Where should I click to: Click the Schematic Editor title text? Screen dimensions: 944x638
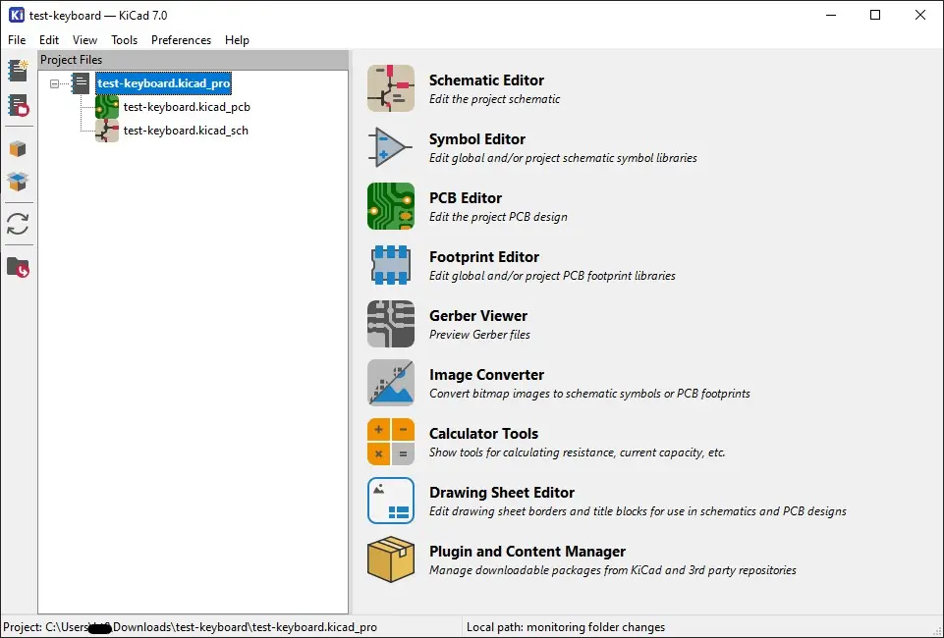pyautogui.click(x=486, y=80)
